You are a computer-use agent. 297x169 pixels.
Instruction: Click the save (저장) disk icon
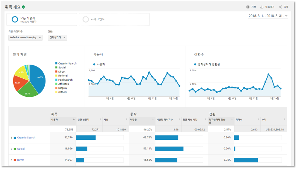(248, 7)
